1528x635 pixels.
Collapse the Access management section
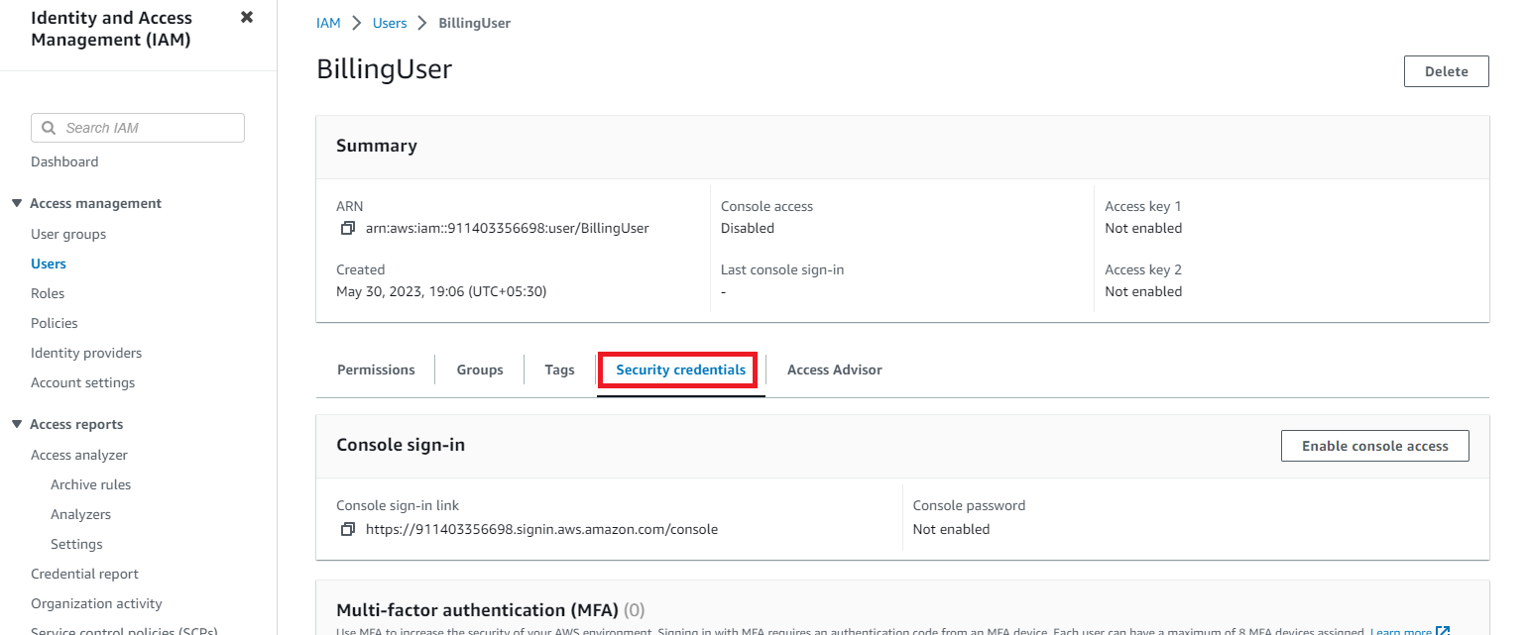(x=17, y=203)
